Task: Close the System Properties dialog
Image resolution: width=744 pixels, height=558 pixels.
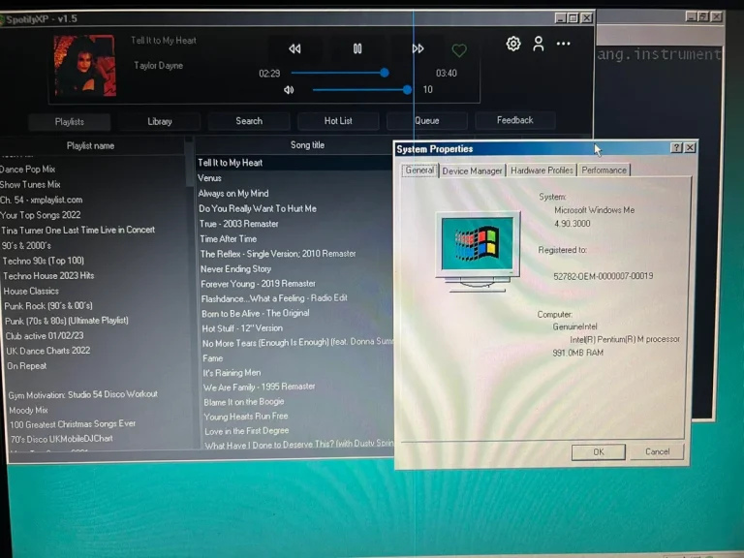Action: point(691,147)
